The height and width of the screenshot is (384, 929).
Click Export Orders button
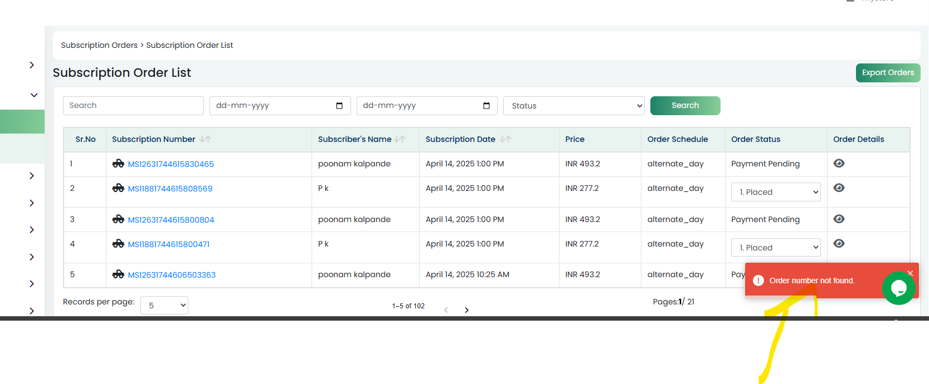tap(888, 73)
